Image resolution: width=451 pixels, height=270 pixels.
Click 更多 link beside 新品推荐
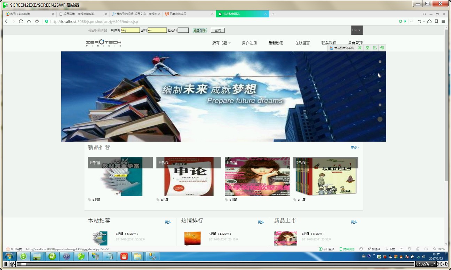click(x=355, y=148)
